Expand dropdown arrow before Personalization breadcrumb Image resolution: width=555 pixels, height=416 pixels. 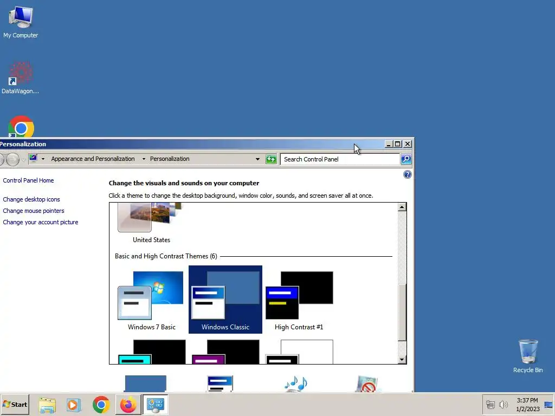(144, 159)
